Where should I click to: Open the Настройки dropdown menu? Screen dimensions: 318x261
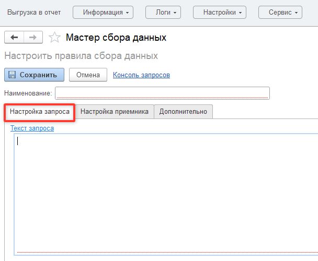pyautogui.click(x=220, y=12)
